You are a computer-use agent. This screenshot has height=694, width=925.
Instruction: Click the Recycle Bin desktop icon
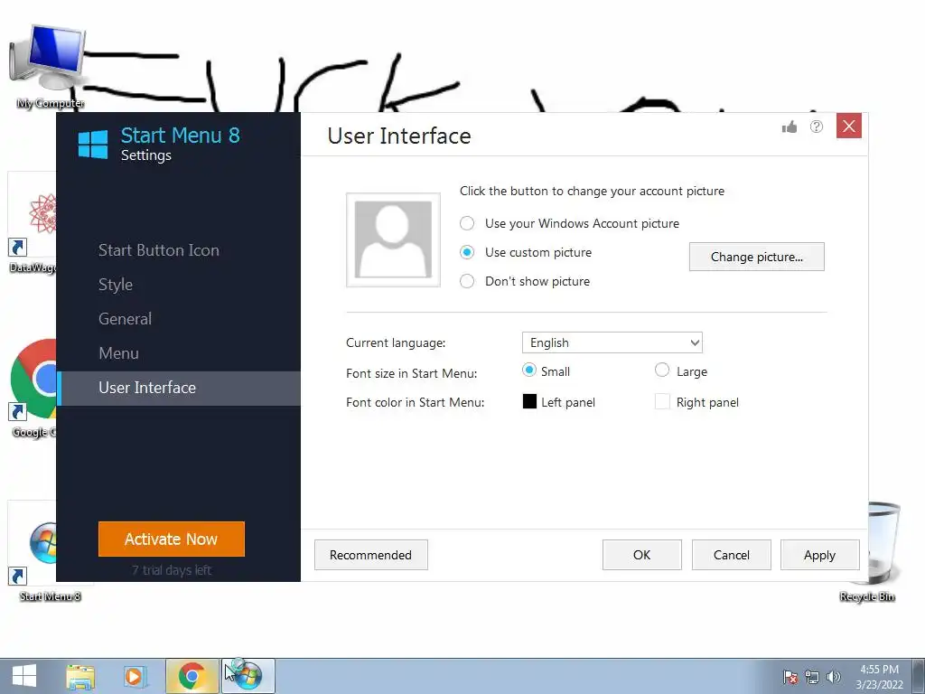pyautogui.click(x=883, y=552)
